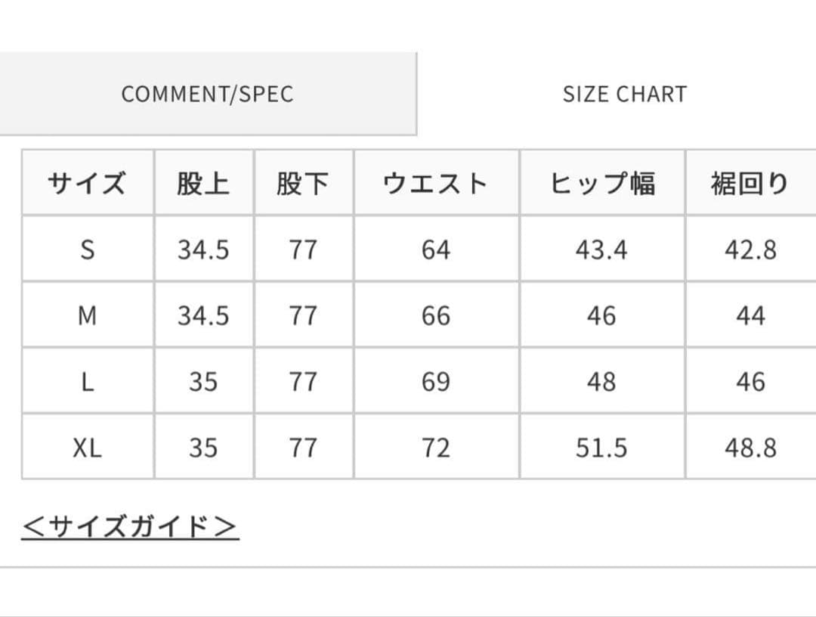Click the L size row label
Image resolution: width=816 pixels, height=617 pixels.
coord(88,381)
